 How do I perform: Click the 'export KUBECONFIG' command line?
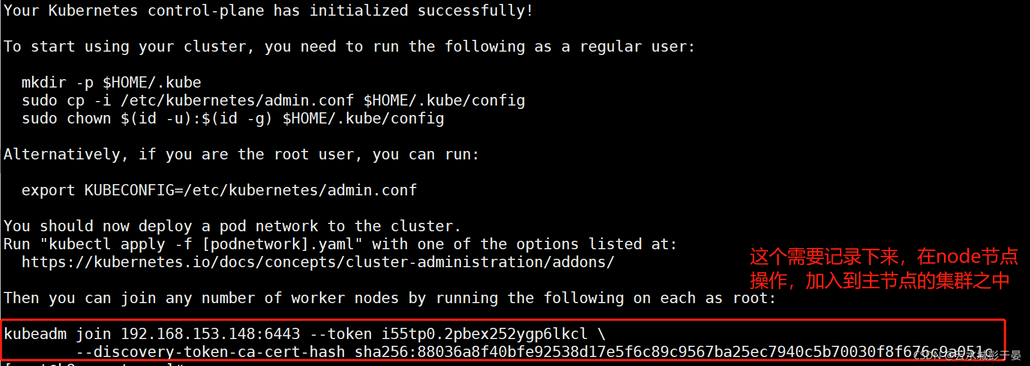[219, 190]
